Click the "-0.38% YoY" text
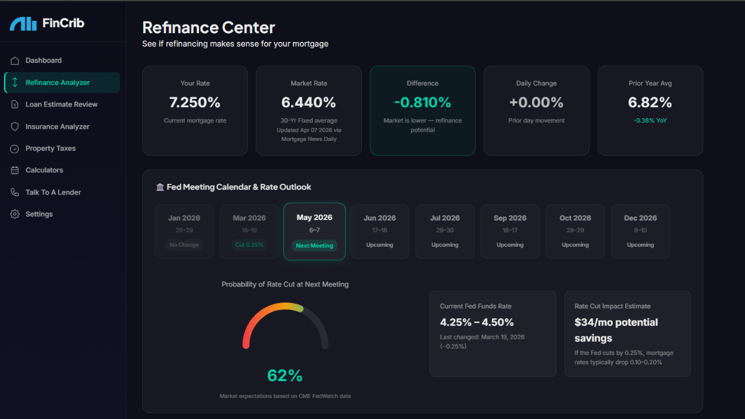745x419 pixels. pos(650,121)
